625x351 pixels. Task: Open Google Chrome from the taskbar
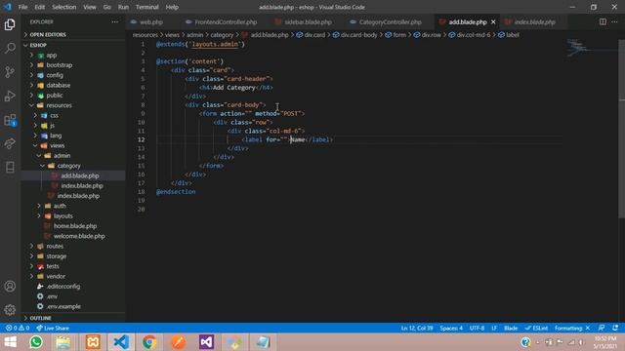149,342
